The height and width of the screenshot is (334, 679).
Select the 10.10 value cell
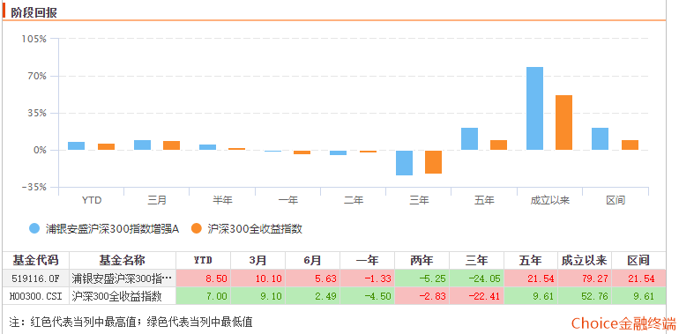(x=257, y=278)
